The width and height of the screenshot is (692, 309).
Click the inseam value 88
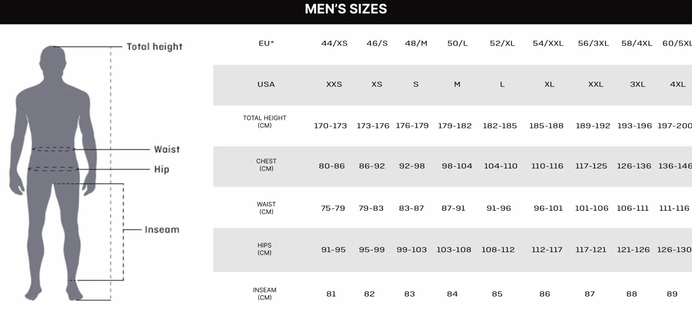(632, 294)
